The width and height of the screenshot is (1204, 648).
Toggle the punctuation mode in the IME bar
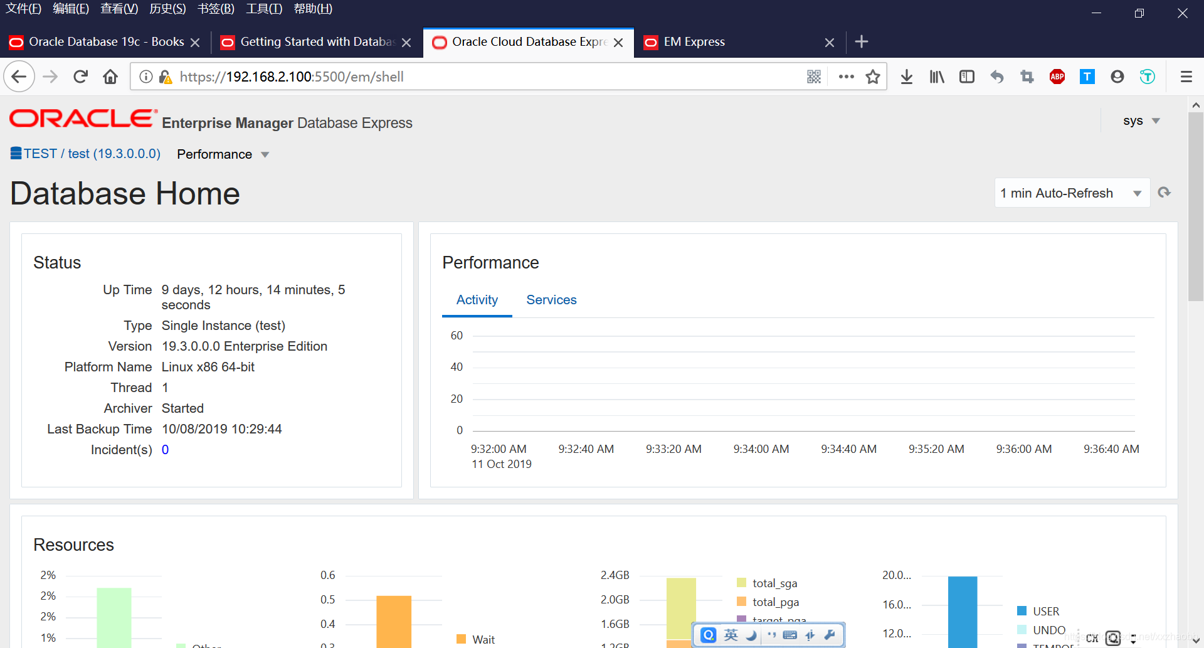[771, 635]
